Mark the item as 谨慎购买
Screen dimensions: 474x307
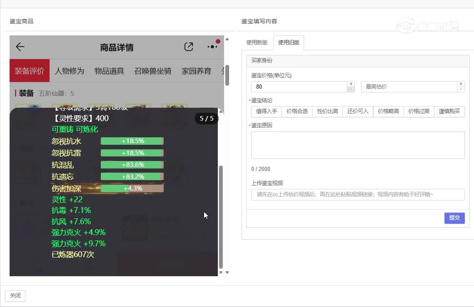point(449,111)
